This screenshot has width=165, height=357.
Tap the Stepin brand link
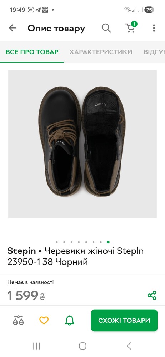point(21,251)
